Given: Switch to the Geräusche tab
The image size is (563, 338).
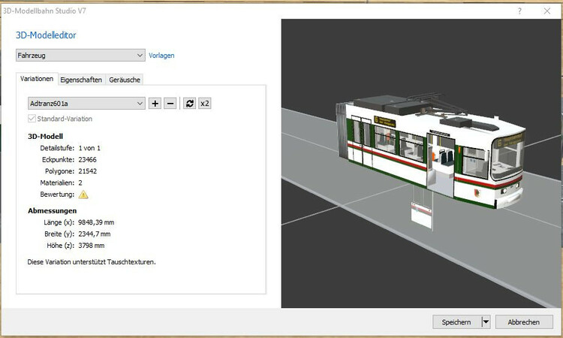Looking at the screenshot, I should (x=124, y=80).
